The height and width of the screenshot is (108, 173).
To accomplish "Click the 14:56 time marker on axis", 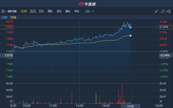I will click(x=130, y=106).
